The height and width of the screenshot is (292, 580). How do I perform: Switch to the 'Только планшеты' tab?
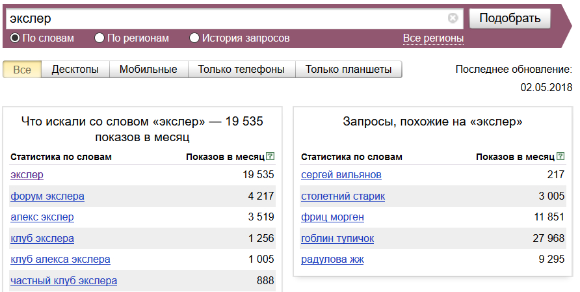pyautogui.click(x=349, y=70)
